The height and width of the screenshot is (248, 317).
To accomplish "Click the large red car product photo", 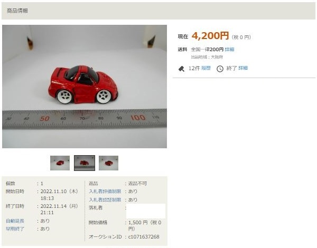I will coord(85,87).
